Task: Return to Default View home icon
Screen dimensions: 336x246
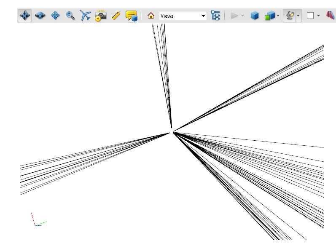Action: click(x=151, y=16)
